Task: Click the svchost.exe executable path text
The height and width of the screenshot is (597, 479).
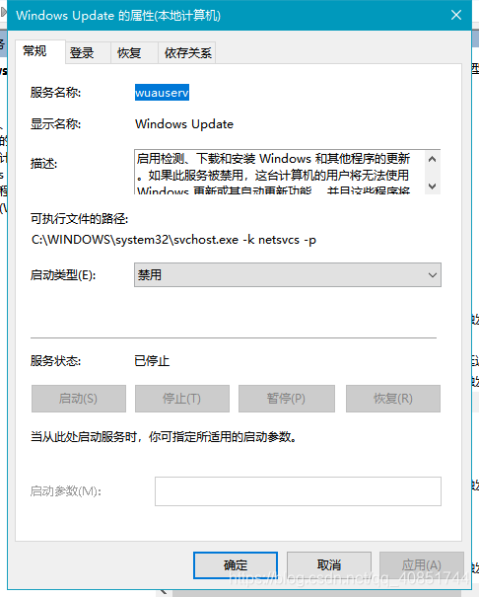Action: pos(173,240)
